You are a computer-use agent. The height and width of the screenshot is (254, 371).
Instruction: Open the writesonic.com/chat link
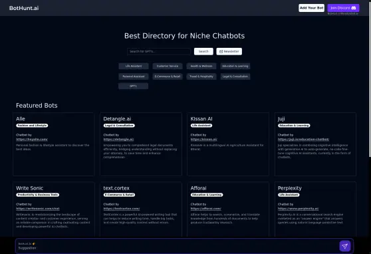tap(38, 209)
